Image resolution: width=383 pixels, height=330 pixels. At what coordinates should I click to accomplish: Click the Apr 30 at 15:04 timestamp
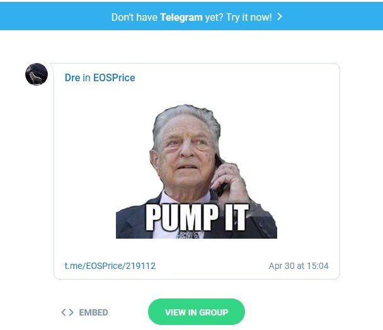point(299,266)
